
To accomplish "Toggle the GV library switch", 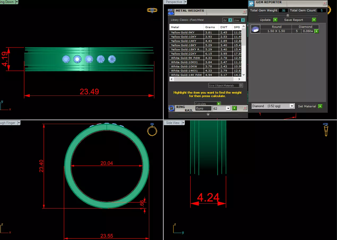I will click(x=227, y=20).
